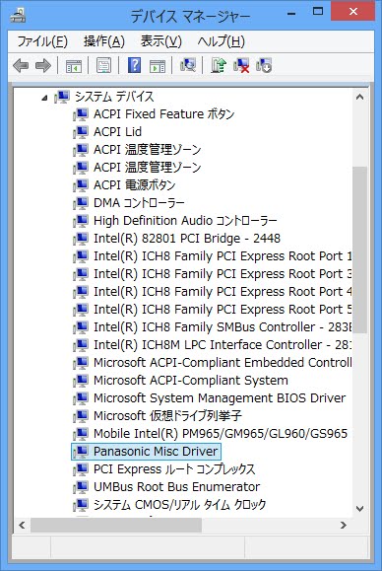Select ACPI 電源ボタン device

click(135, 185)
